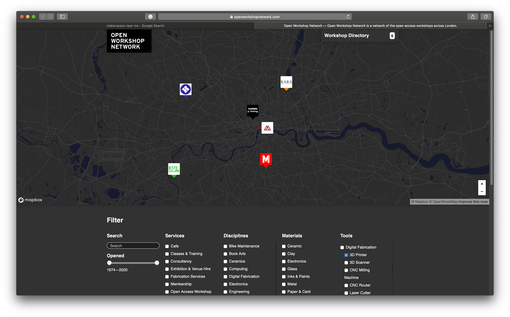The image size is (510, 317).
Task: Click the left Opened year slider handle
Action: (x=109, y=263)
